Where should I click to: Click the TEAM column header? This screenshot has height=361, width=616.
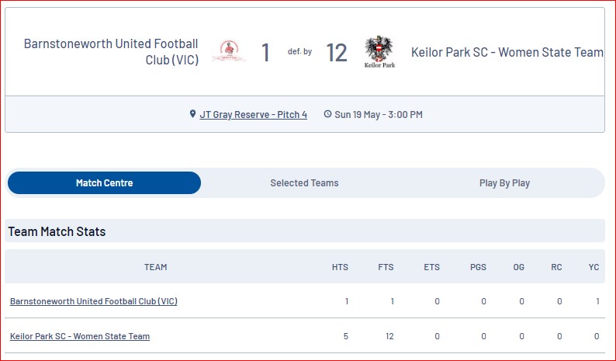point(156,267)
